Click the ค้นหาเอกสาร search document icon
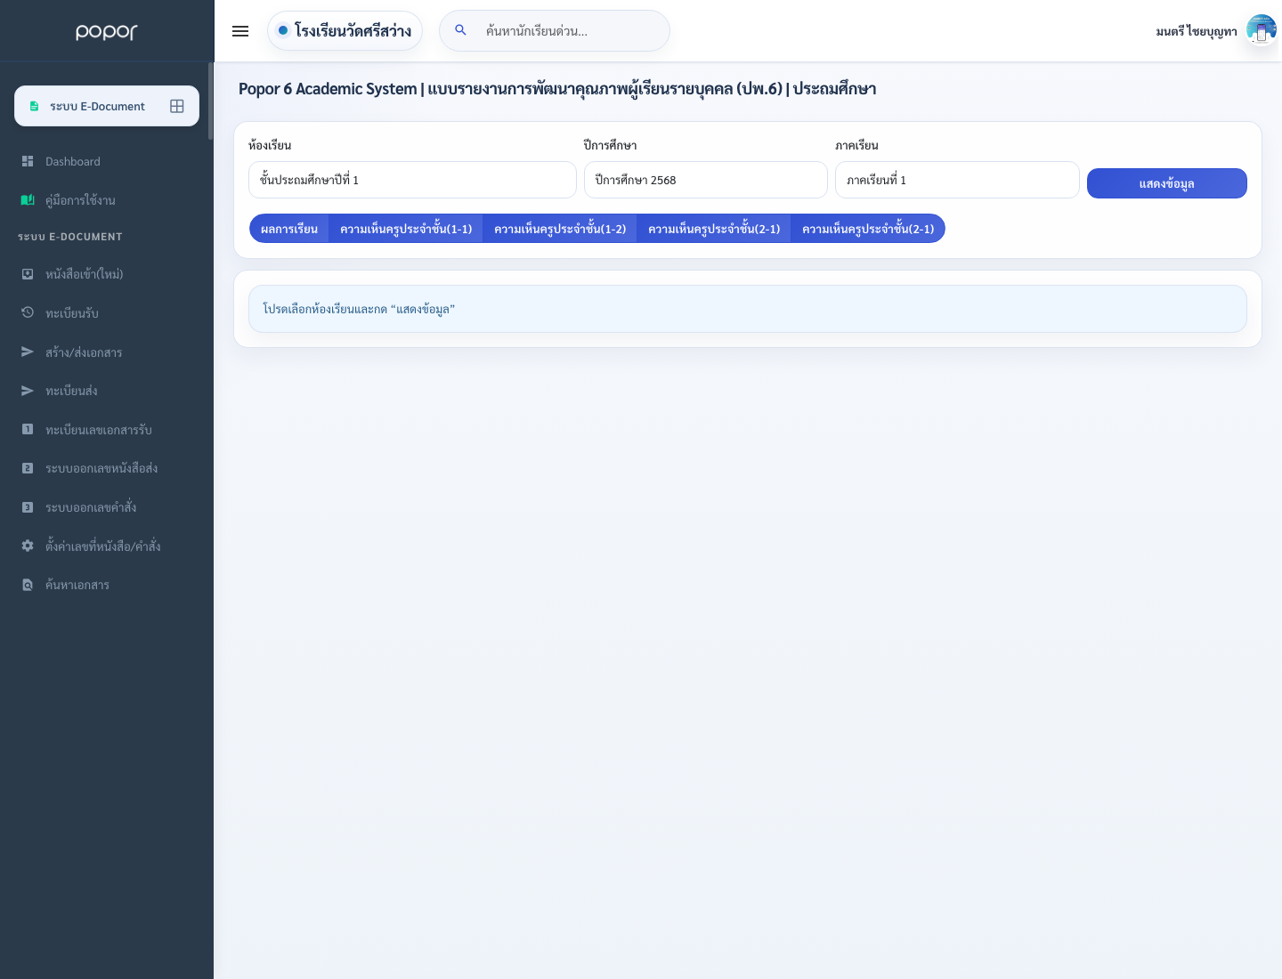The width and height of the screenshot is (1282, 979). coord(28,585)
